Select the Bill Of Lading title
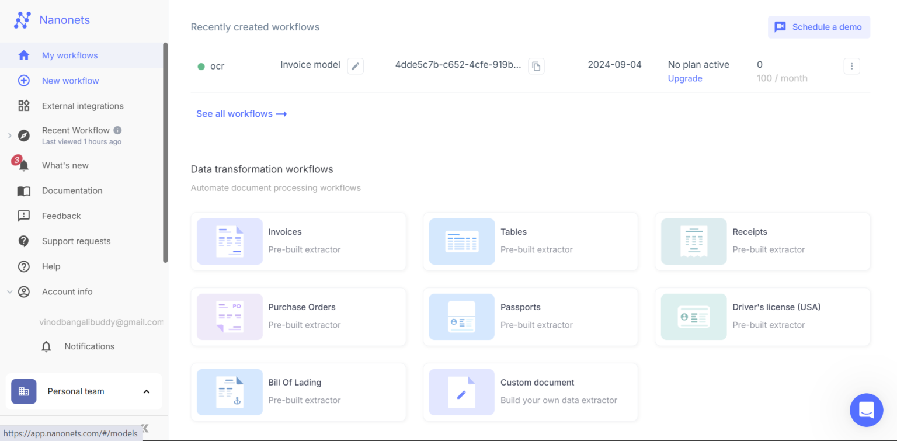 click(x=295, y=383)
